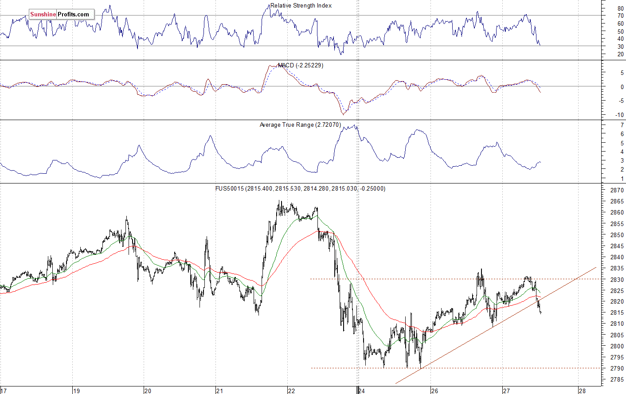The image size is (626, 394).
Task: Click date label 20 on the time axis
Action: point(148,391)
